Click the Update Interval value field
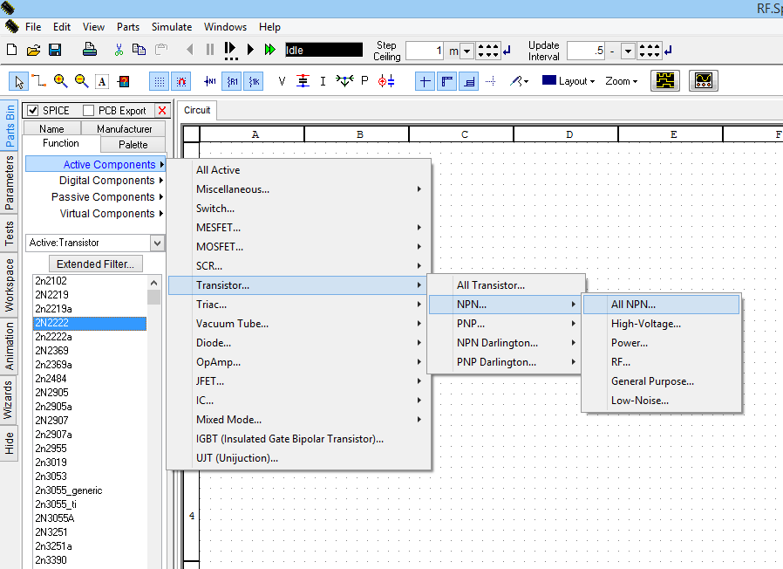 tap(586, 51)
